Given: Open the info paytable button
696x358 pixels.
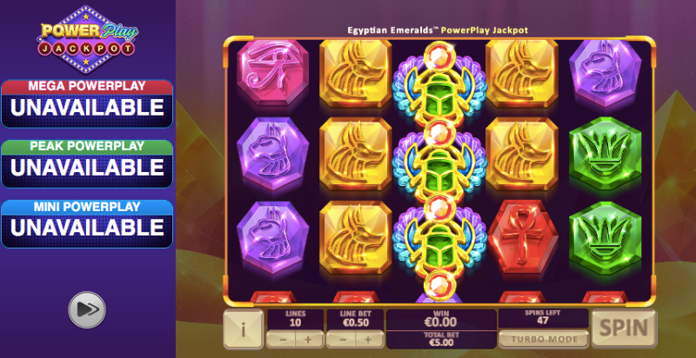Looking at the screenshot, I should pyautogui.click(x=244, y=329).
